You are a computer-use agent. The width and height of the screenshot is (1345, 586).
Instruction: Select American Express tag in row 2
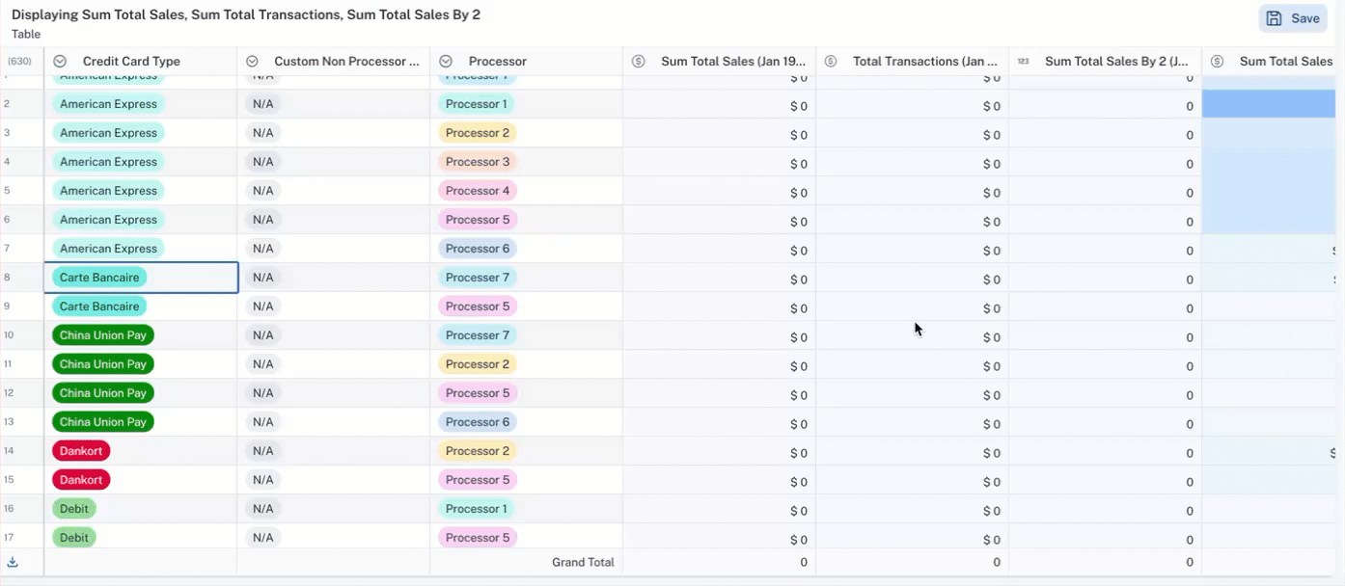coord(108,104)
